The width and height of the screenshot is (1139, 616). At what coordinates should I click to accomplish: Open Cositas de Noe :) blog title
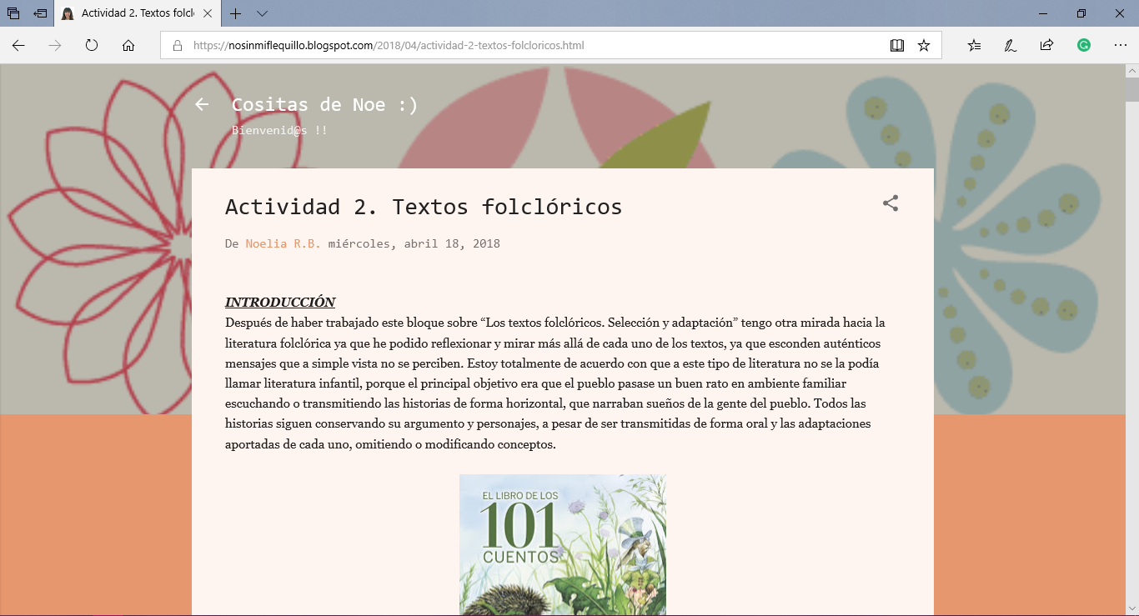pos(324,104)
